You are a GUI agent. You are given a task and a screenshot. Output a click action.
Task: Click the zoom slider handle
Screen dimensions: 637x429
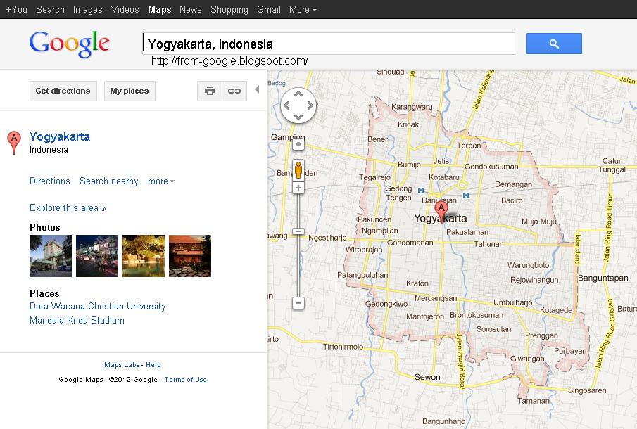click(298, 231)
